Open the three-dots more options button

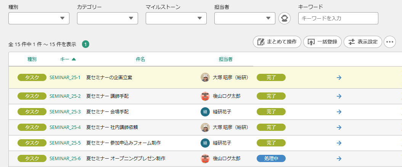[390, 42]
